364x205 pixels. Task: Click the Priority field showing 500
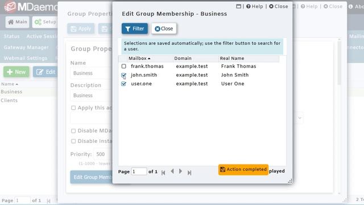(x=104, y=154)
